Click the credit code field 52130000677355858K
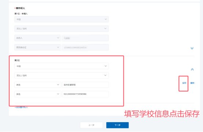Image resolution: width=203 pixels, height=132 pixels. pos(85,94)
